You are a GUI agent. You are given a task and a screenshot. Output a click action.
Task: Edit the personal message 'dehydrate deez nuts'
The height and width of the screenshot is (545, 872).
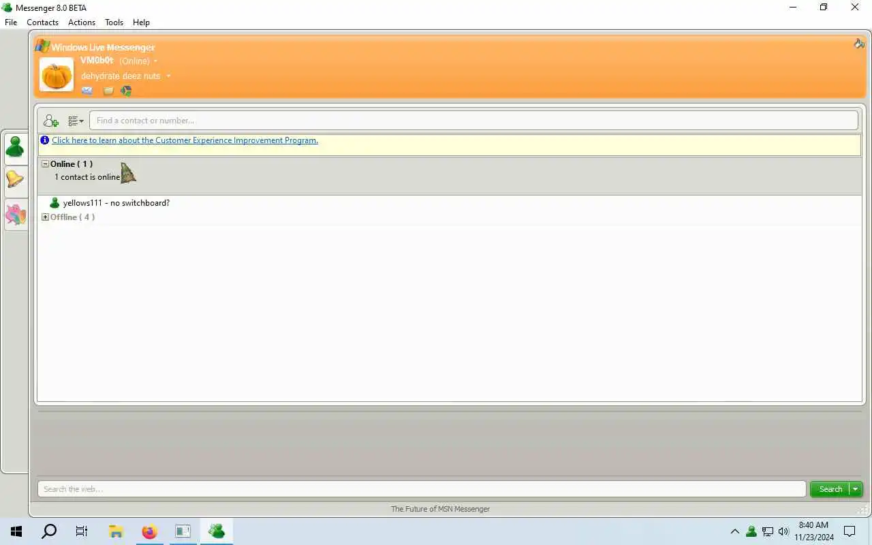(121, 76)
